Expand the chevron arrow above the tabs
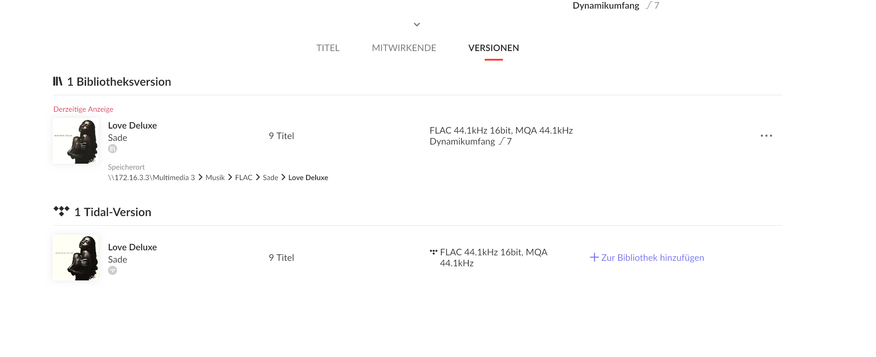Viewport: 876px width, 357px height. 417,25
